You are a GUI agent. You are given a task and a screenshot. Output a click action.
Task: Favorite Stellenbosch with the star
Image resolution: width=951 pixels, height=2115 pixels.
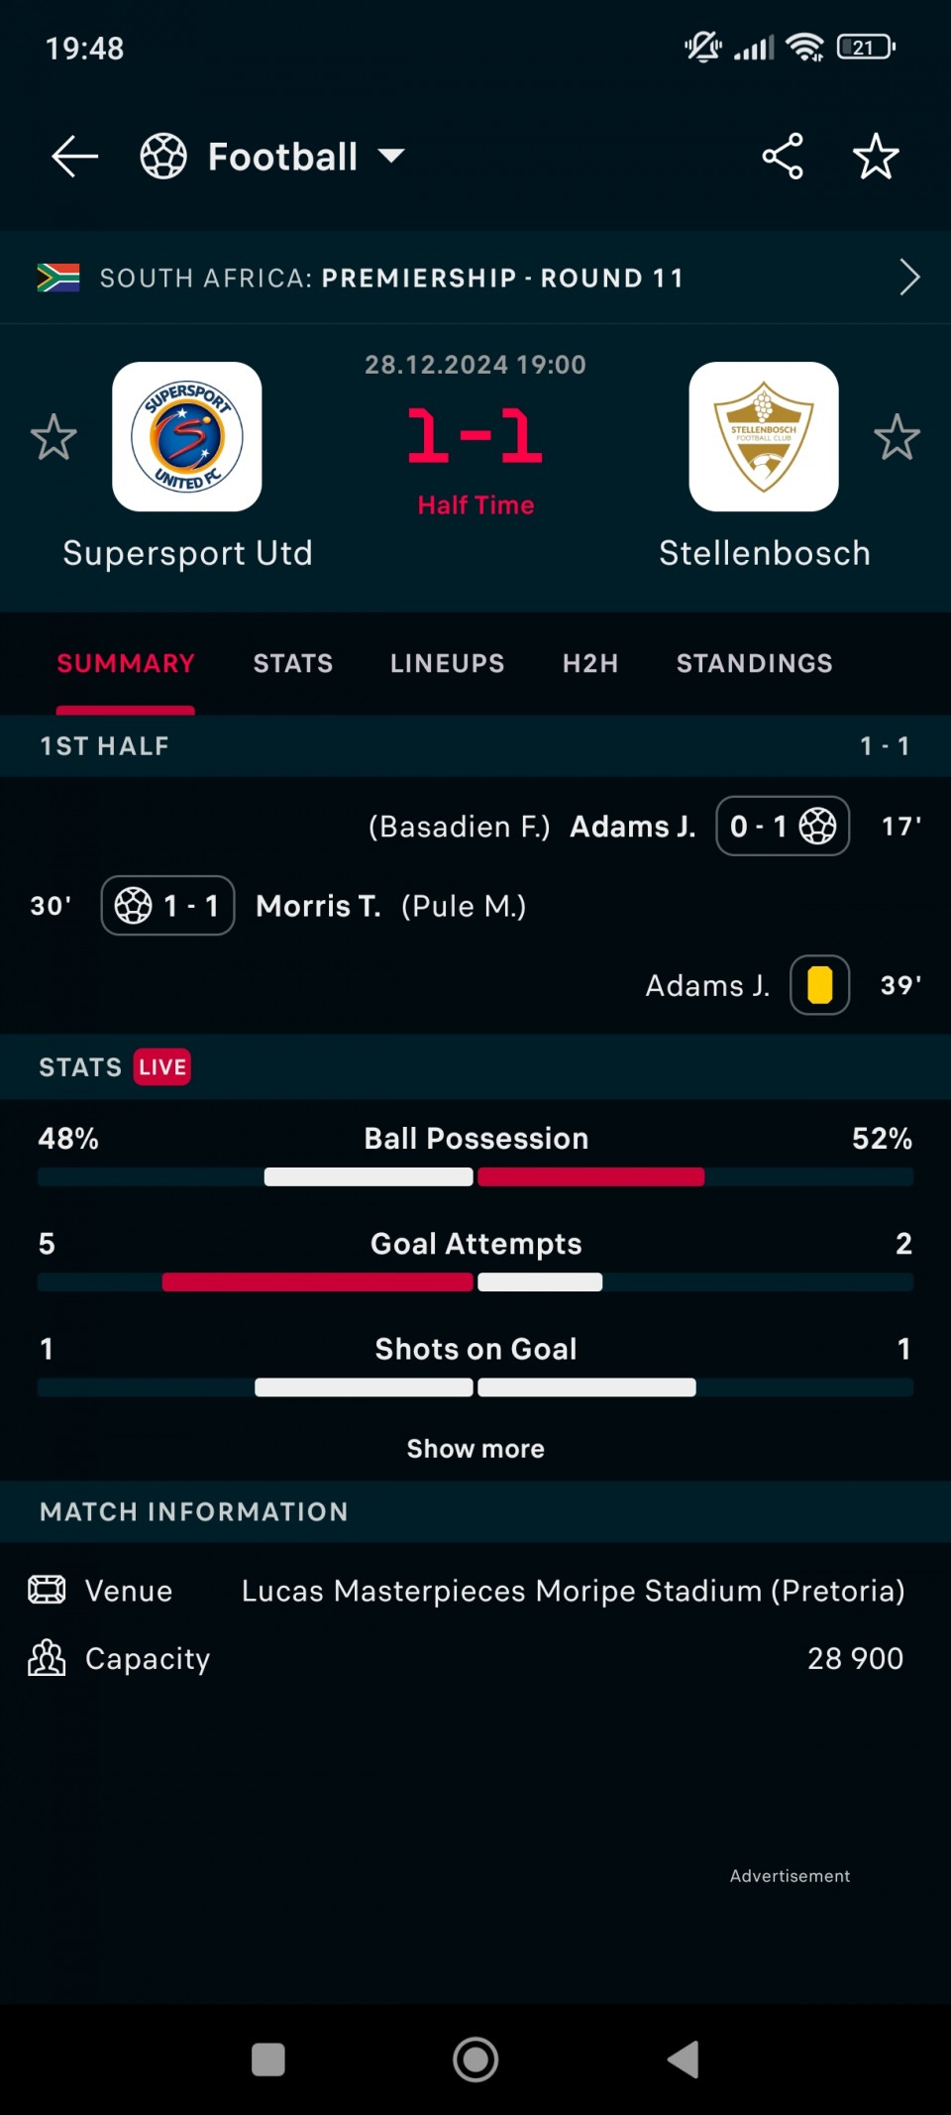click(898, 437)
